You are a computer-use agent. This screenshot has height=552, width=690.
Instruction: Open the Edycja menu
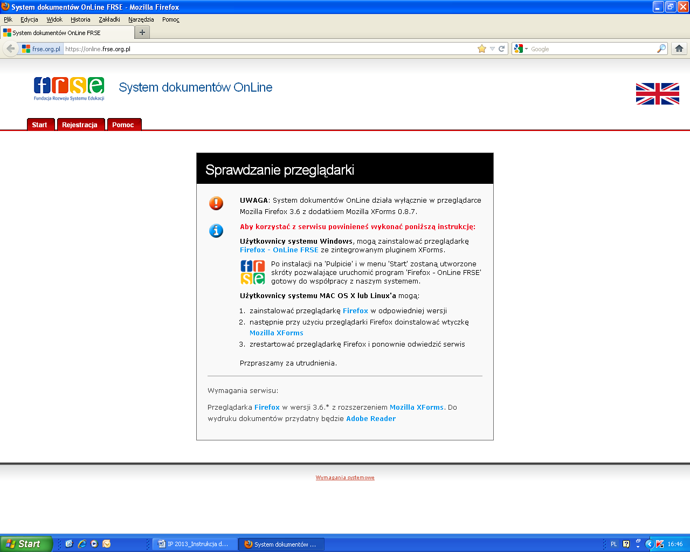coord(29,19)
